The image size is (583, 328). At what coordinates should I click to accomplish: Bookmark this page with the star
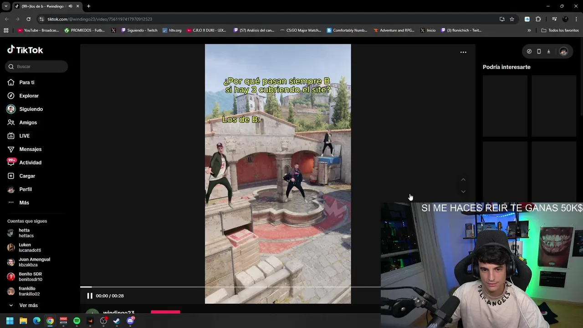click(512, 19)
